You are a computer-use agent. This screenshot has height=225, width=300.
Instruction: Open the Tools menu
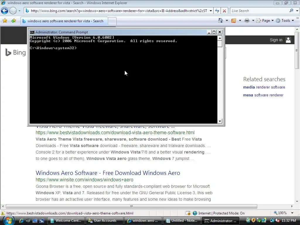point(285,21)
